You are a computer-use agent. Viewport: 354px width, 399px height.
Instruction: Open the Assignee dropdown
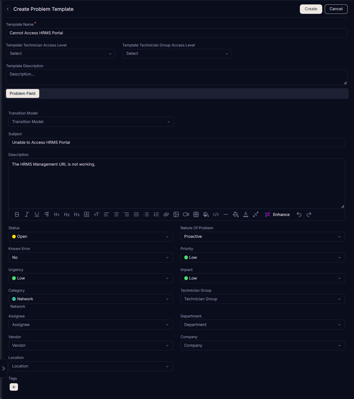(x=91, y=325)
